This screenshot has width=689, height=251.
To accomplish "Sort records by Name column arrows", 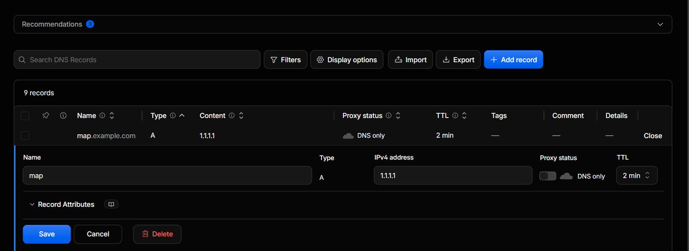I will (112, 115).
